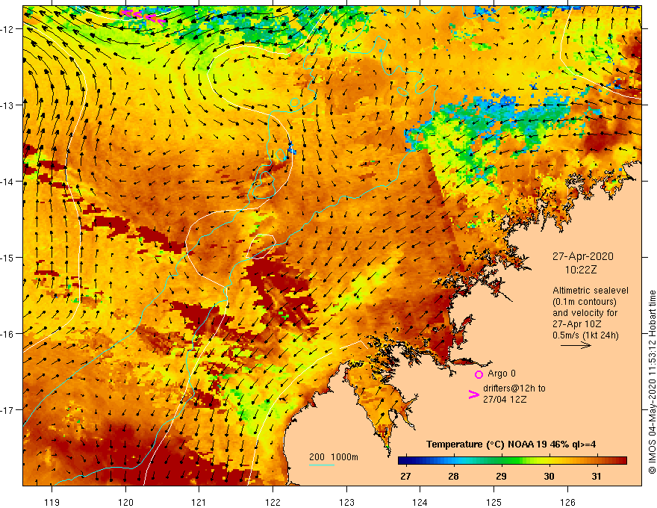Click the latitude label -17

(x=7, y=409)
